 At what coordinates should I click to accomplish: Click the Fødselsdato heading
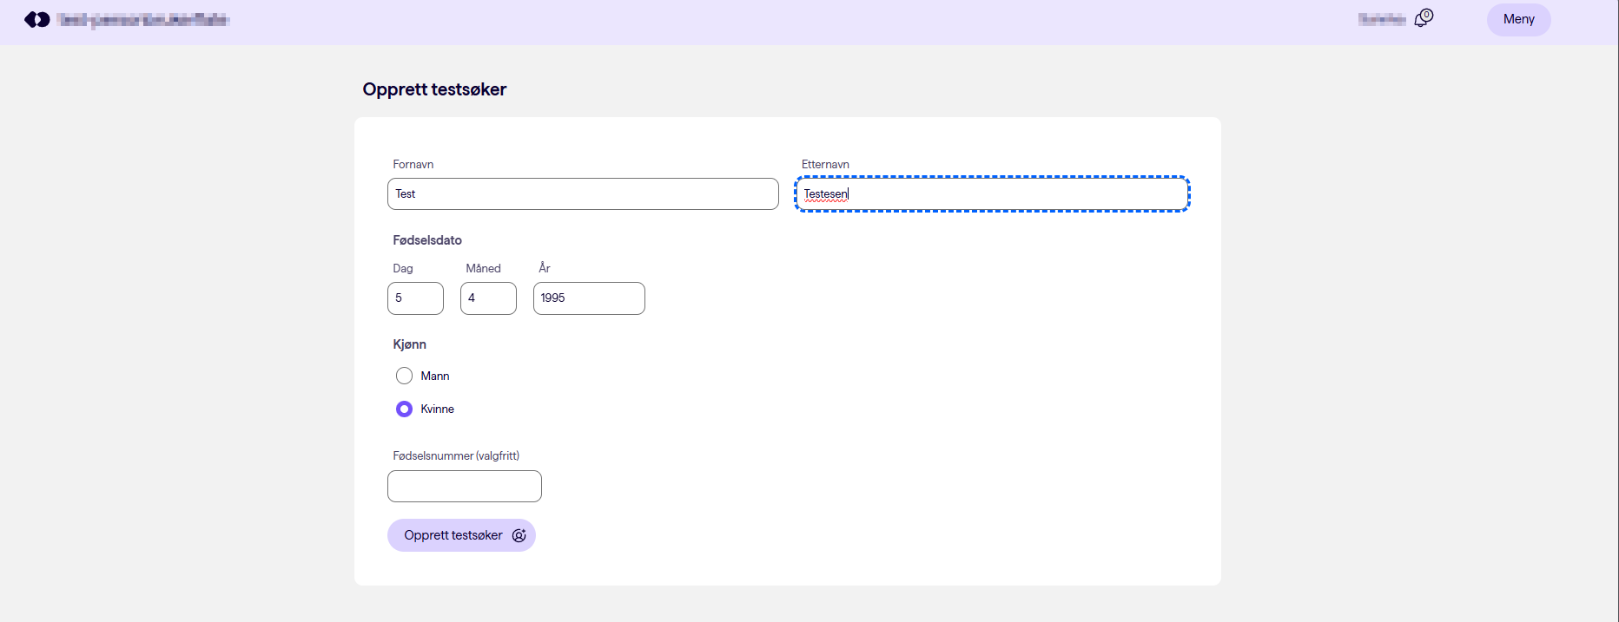coord(427,240)
